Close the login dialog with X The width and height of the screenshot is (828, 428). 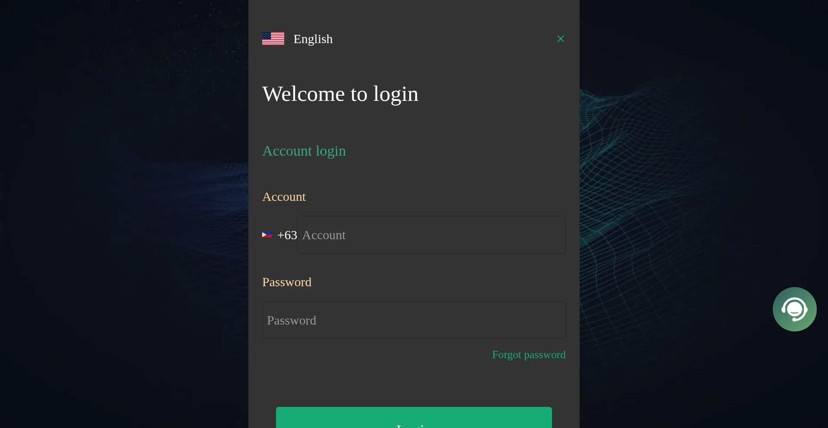click(x=561, y=39)
